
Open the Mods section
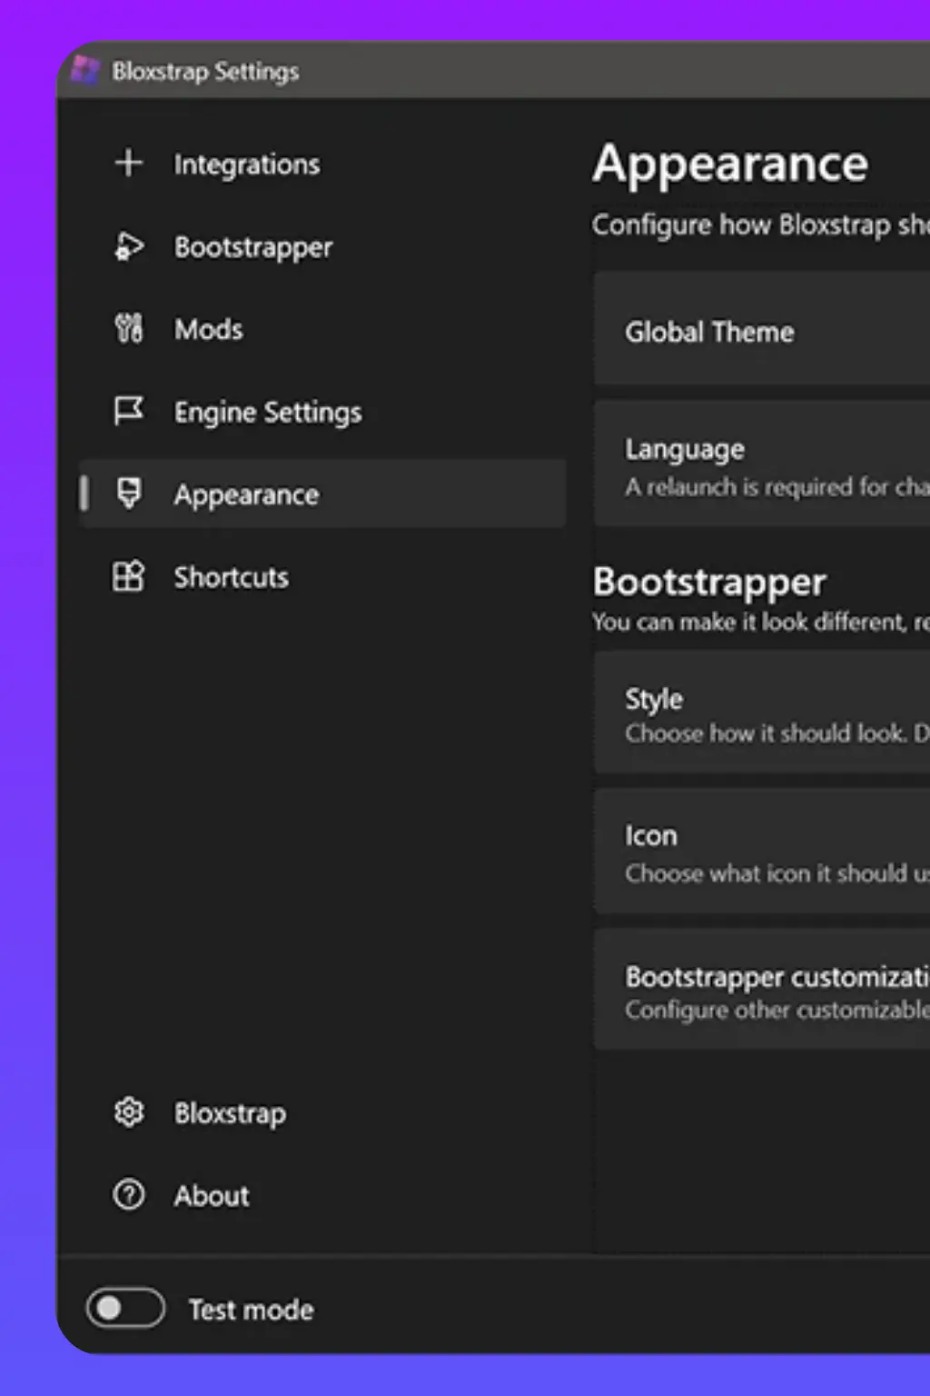(322, 329)
